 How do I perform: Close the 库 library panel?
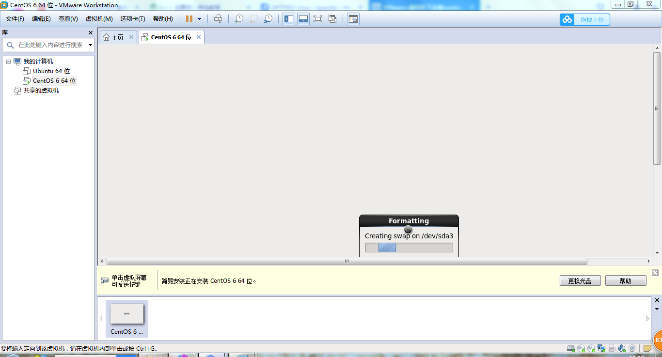(90, 32)
